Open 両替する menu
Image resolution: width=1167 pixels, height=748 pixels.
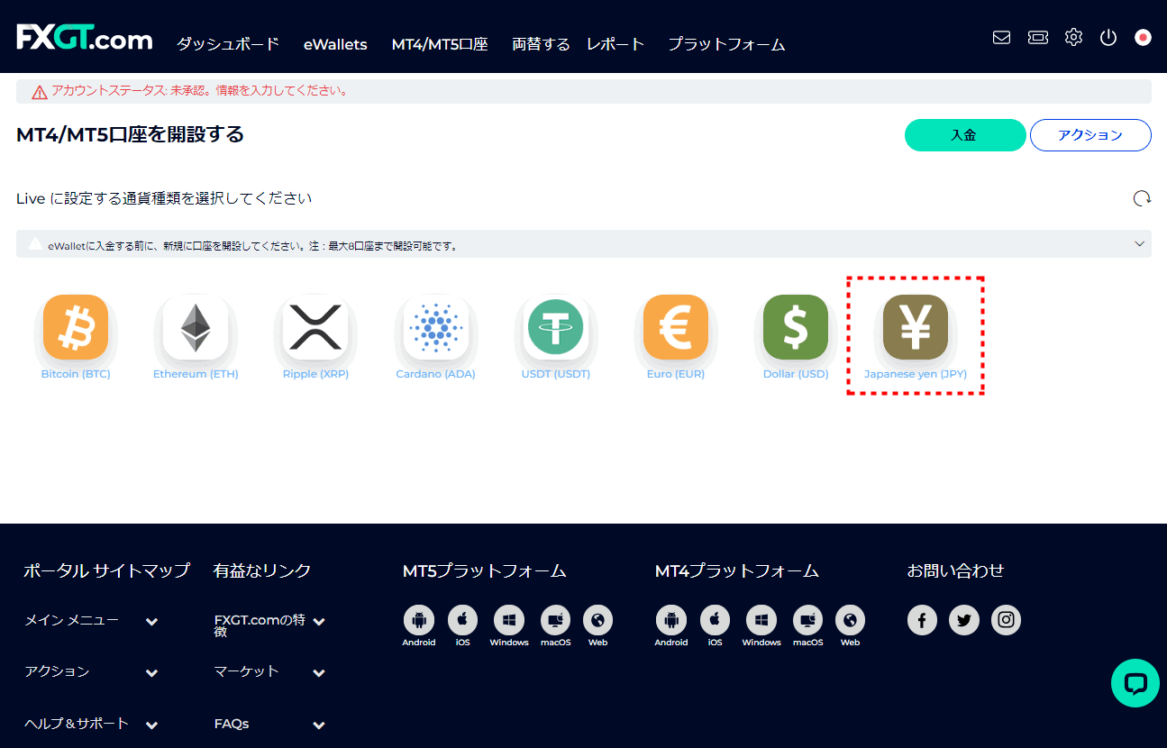[541, 44]
